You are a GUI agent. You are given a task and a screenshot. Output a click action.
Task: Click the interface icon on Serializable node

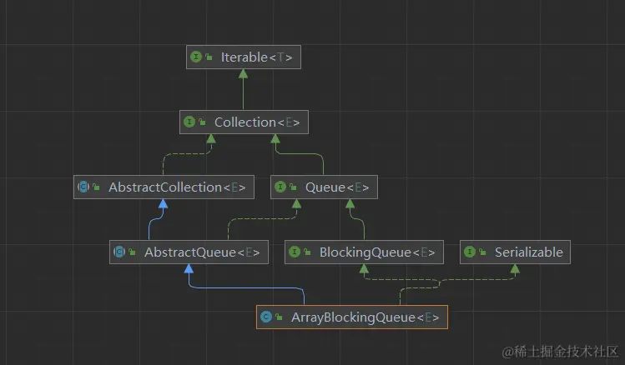[470, 252]
